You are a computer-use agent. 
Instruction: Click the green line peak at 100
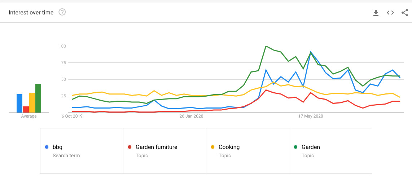tap(266, 46)
